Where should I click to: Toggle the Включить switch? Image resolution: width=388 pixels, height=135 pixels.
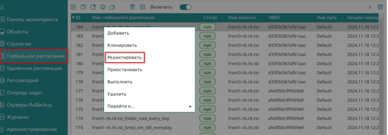(185, 7)
